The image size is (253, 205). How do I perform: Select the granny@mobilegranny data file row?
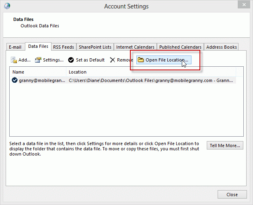pos(123,80)
